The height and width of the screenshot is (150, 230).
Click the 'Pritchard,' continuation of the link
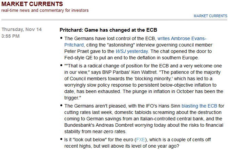coord(75,45)
